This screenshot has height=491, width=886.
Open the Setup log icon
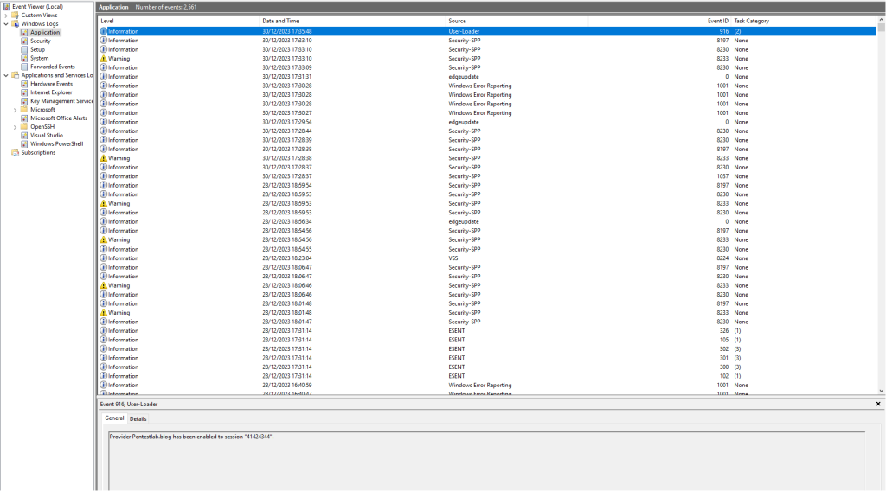coord(24,49)
